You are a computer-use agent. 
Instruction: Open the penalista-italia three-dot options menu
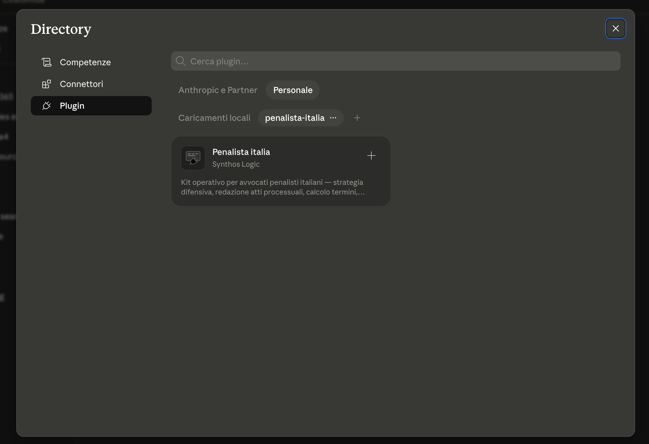tap(333, 118)
